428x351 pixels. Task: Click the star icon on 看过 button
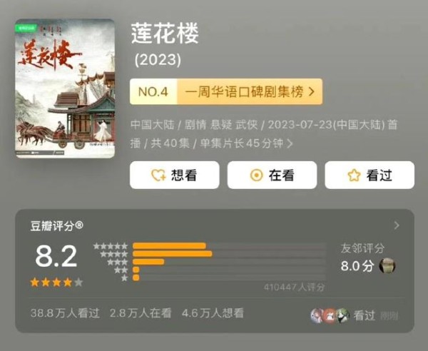point(354,175)
